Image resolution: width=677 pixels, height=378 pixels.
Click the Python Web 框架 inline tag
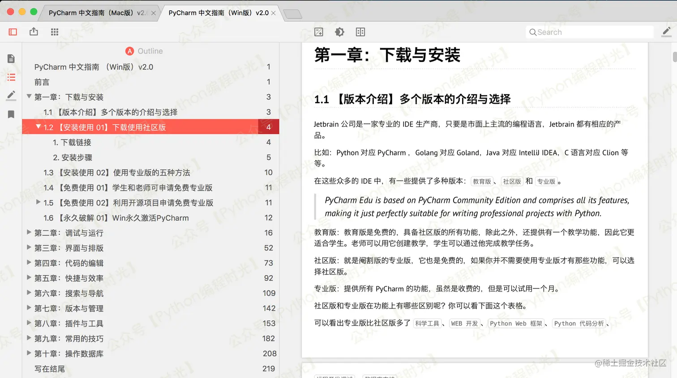pyautogui.click(x=516, y=323)
